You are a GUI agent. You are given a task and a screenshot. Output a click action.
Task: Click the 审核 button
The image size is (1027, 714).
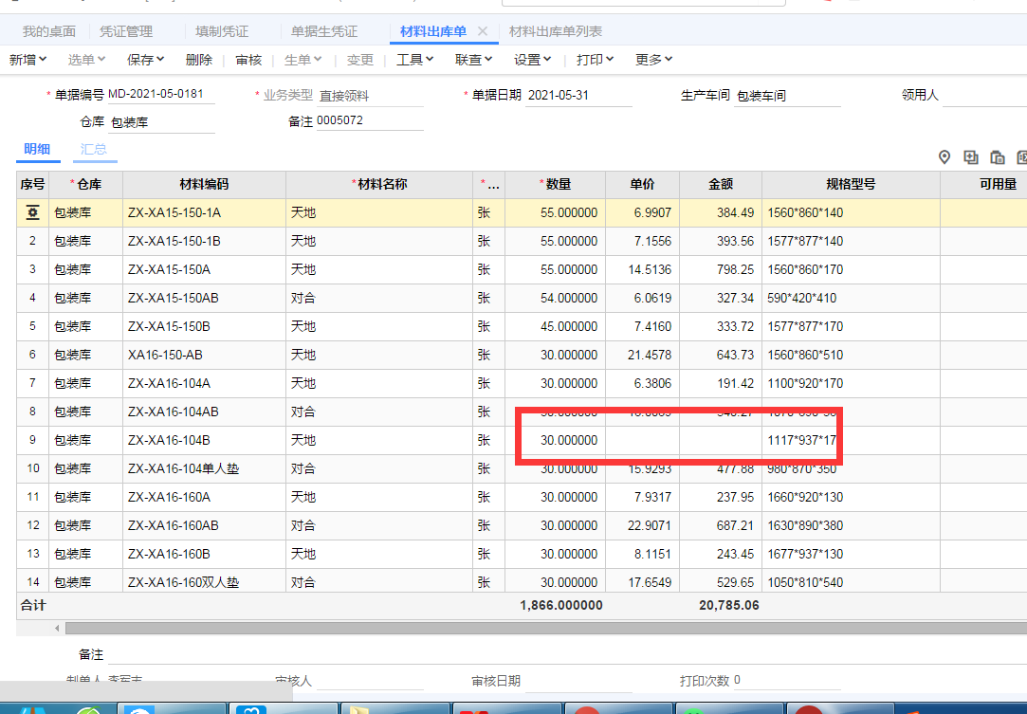click(x=248, y=60)
